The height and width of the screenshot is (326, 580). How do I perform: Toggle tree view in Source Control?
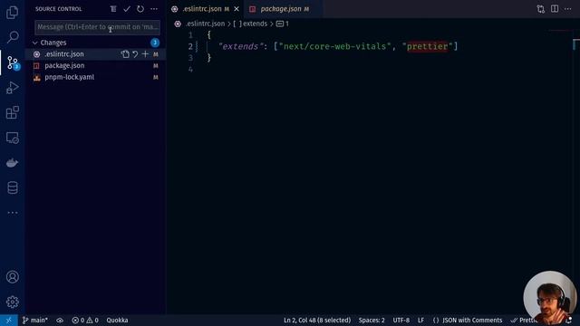pyautogui.click(x=113, y=9)
